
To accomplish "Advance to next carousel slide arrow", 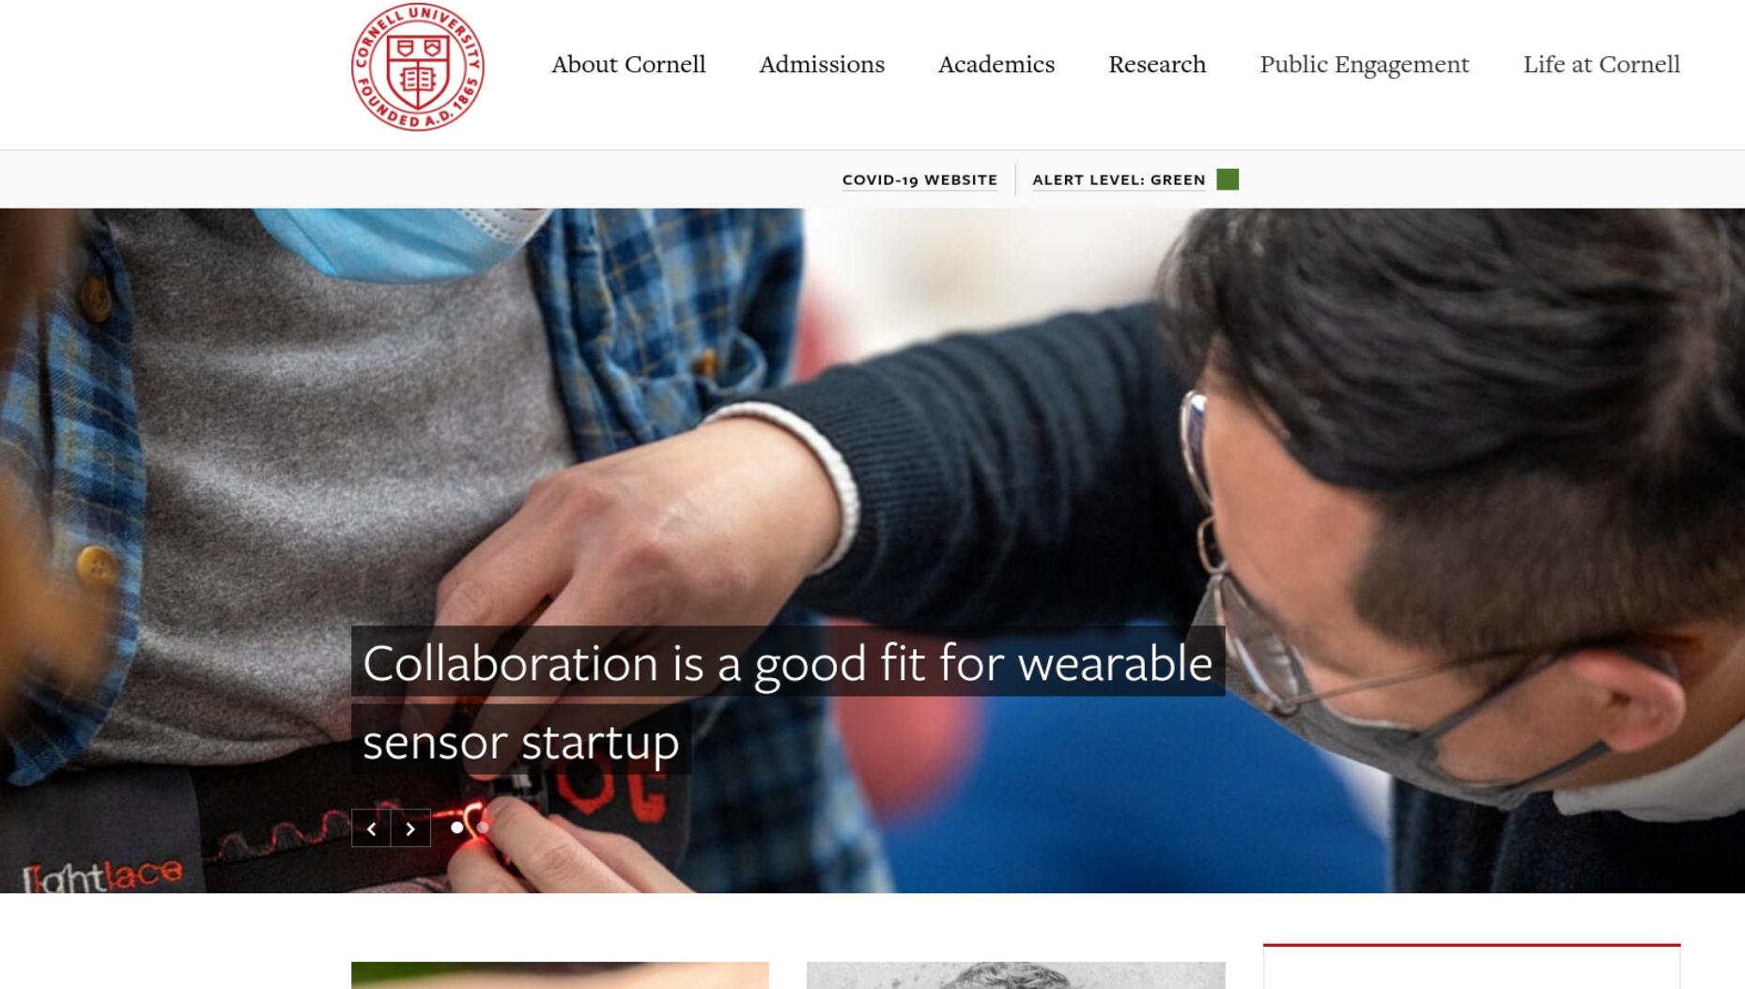I will click(410, 828).
